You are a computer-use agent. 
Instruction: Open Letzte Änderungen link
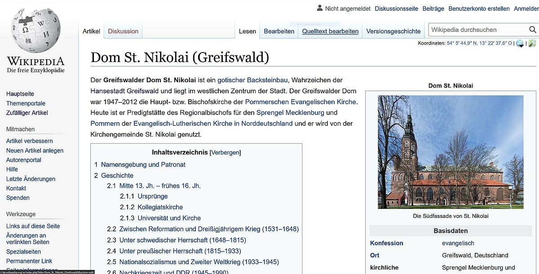pyautogui.click(x=31, y=179)
